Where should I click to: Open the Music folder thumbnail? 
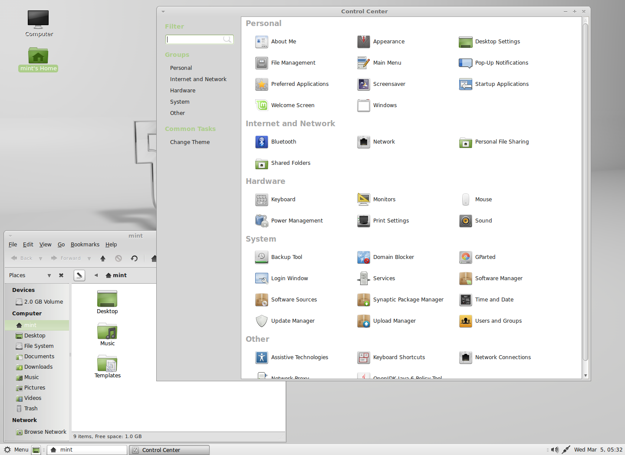click(107, 335)
